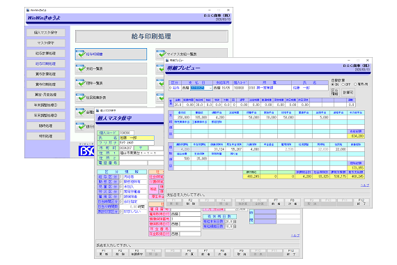Viewport: 397px width, 265px height.
Task: Click the 個人マスタ保守 window title bar icon
Action: tap(98, 111)
